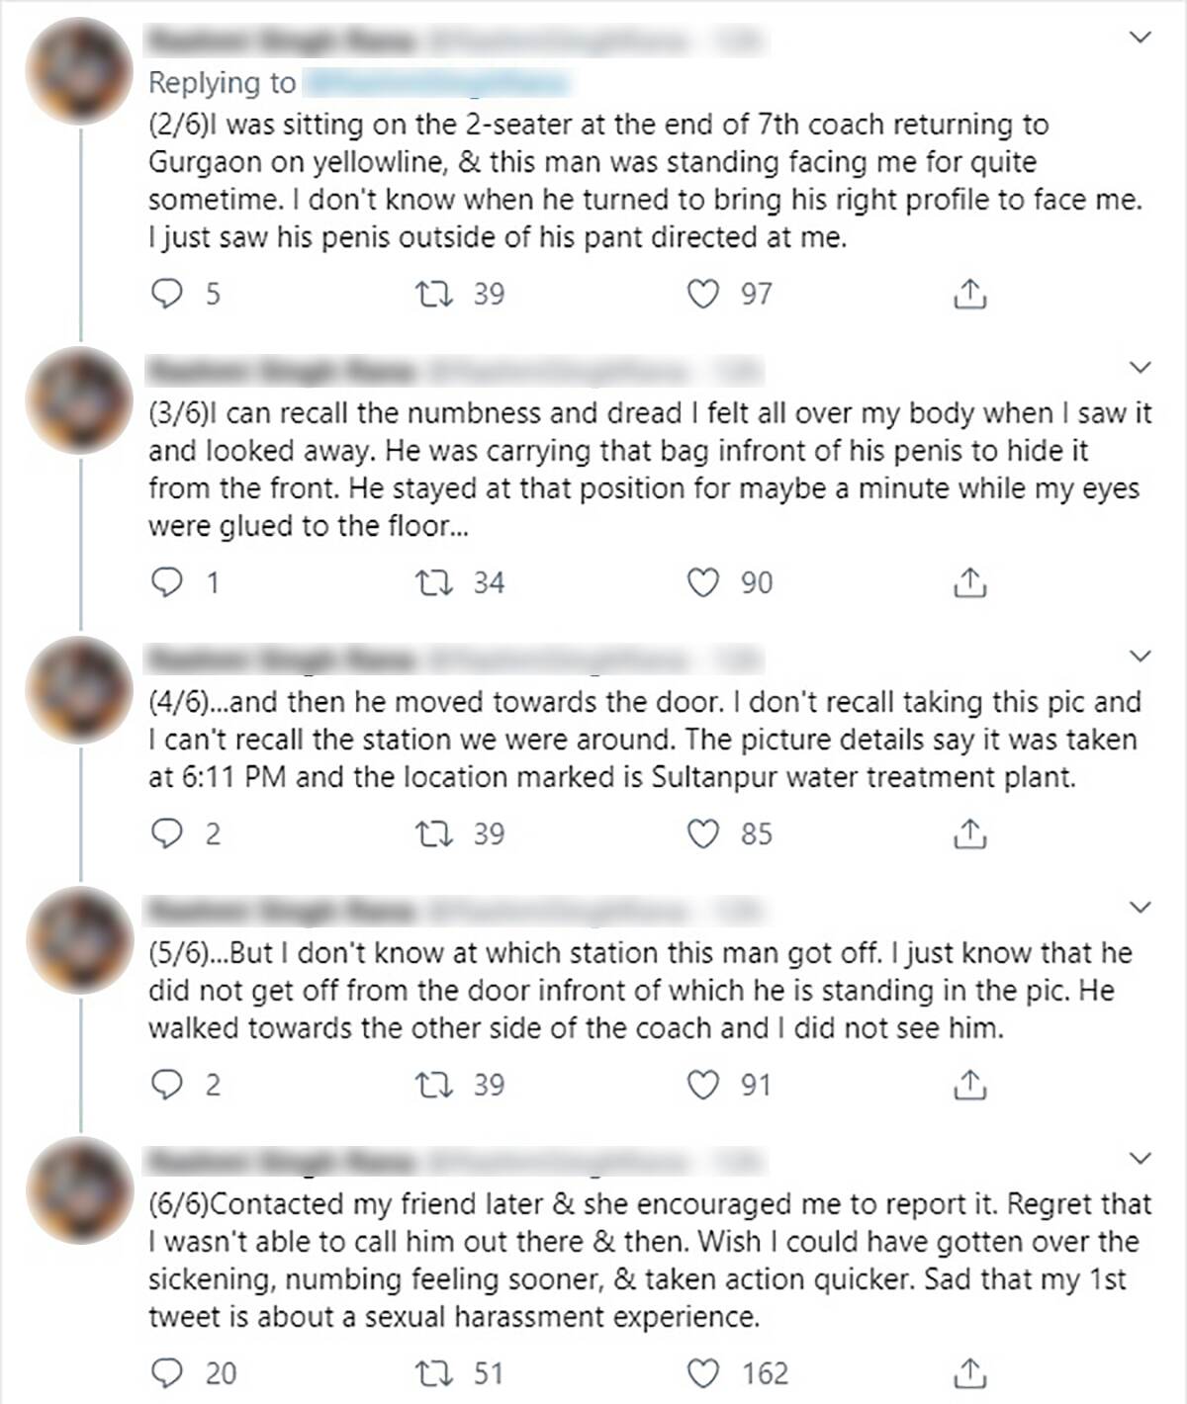
Task: Retweet the (2/6) tweet with 39 retweets
Action: 433,294
